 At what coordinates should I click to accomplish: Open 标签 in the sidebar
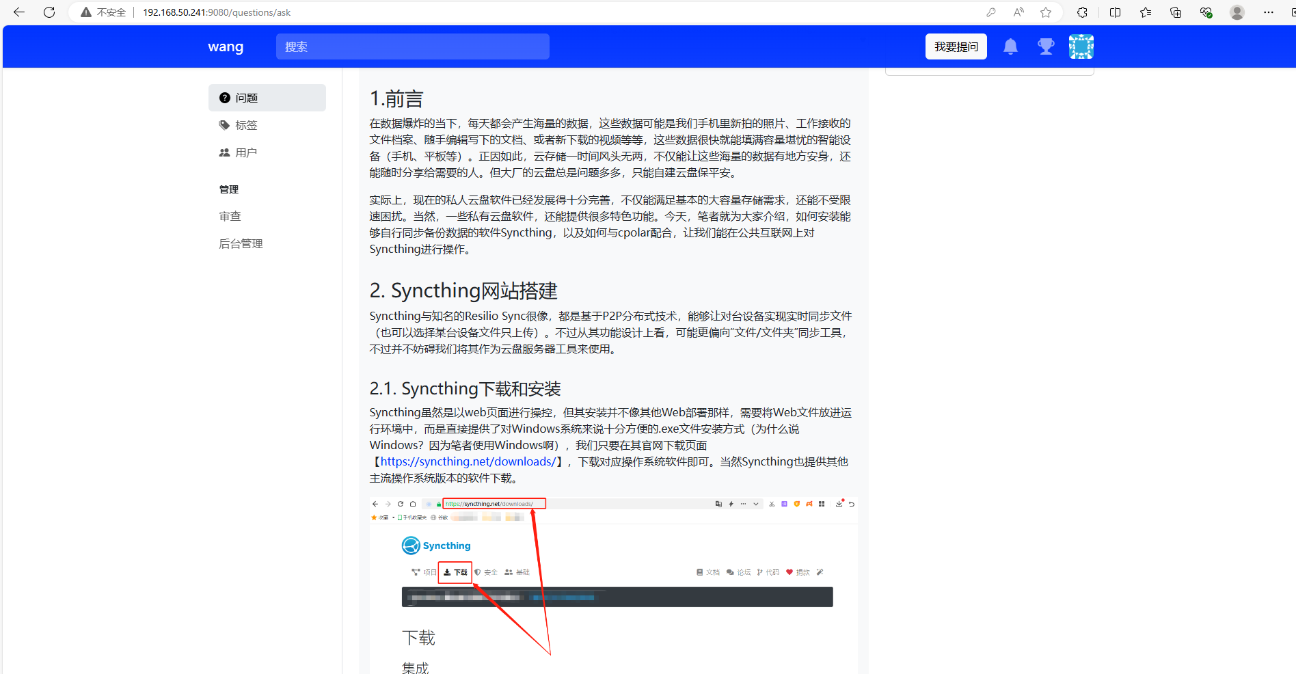267,125
